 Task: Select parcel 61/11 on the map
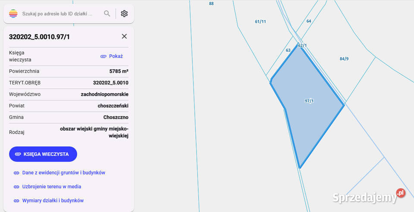tap(260, 22)
